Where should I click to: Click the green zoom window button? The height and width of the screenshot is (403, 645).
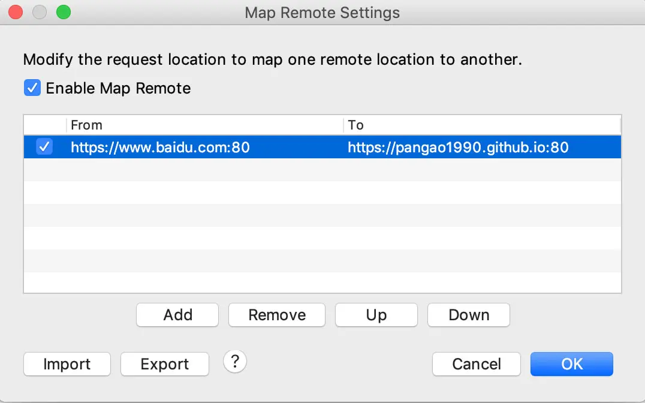pos(64,12)
